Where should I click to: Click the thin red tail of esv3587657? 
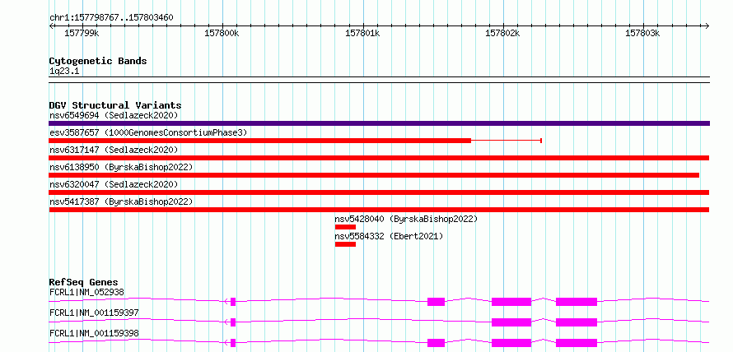[507, 141]
